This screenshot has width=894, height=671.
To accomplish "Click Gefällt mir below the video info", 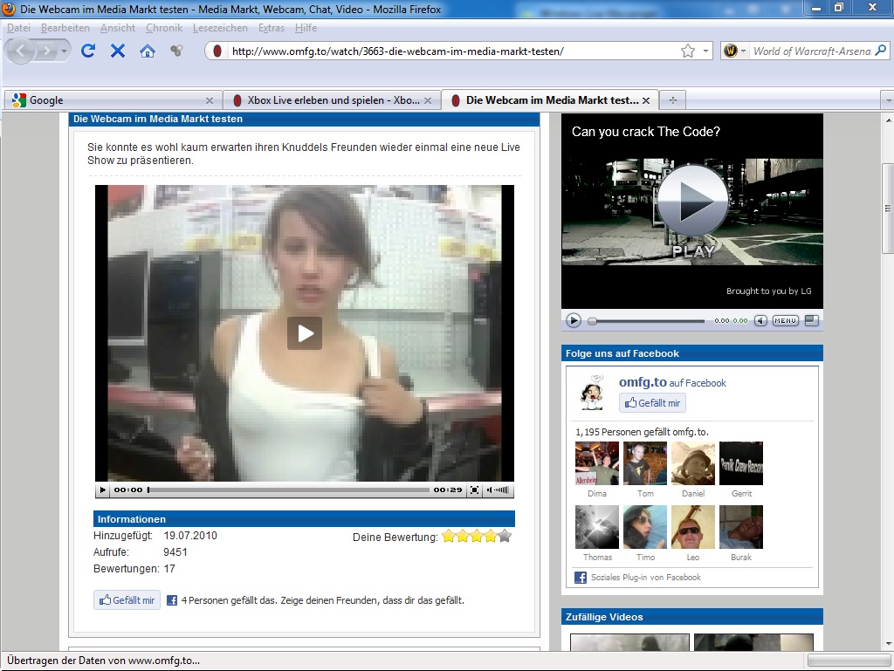I will (x=127, y=600).
